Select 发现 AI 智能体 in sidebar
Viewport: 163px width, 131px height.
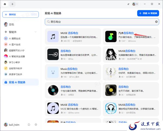click(20, 82)
